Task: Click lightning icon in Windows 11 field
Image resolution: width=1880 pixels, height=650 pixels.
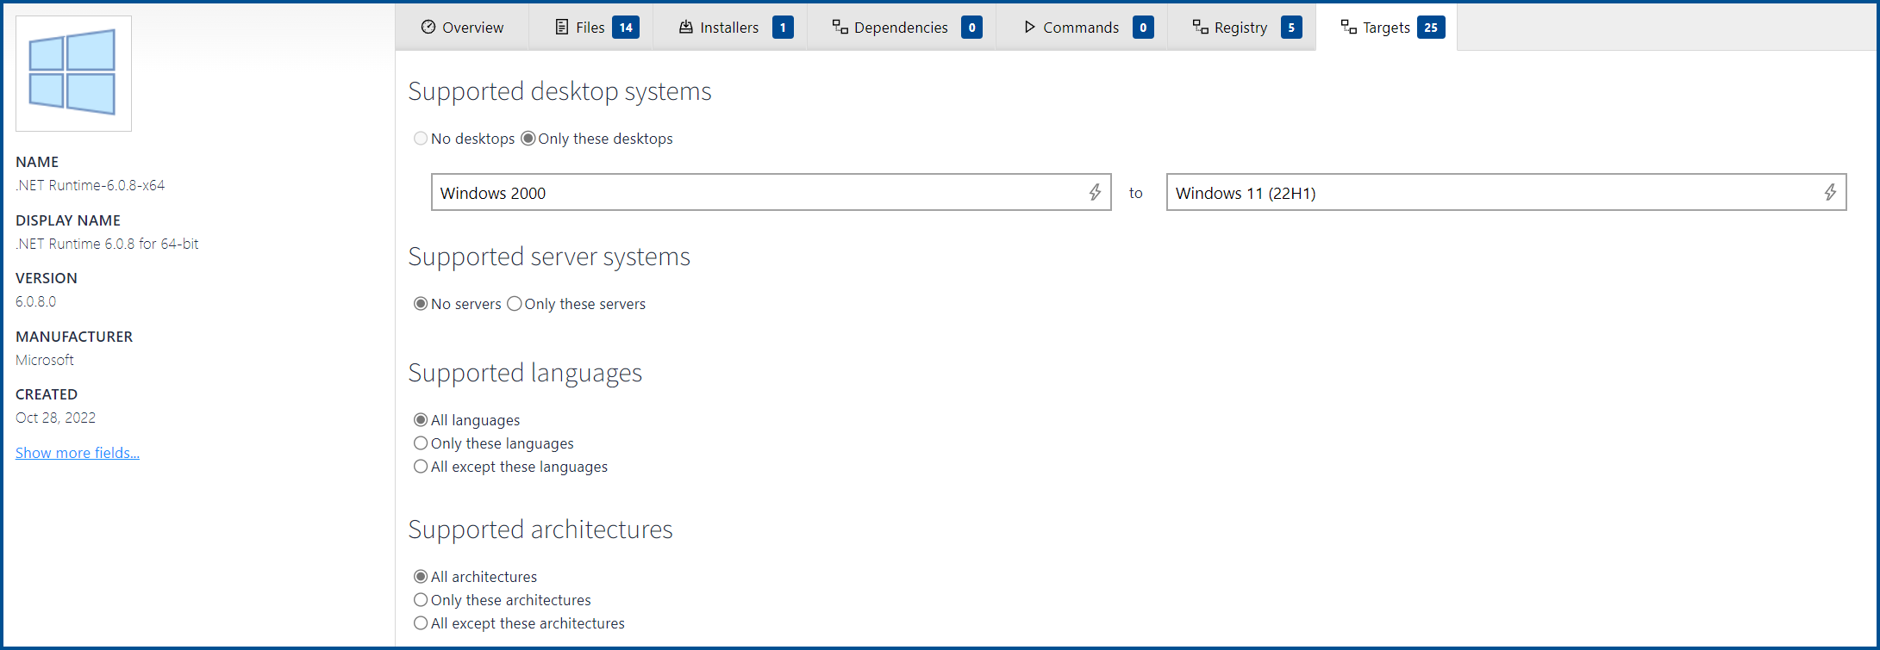Action: [x=1830, y=192]
